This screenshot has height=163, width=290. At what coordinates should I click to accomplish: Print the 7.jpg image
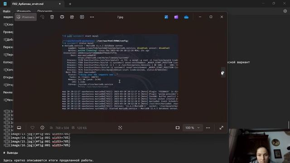pyautogui.click(x=62, y=17)
